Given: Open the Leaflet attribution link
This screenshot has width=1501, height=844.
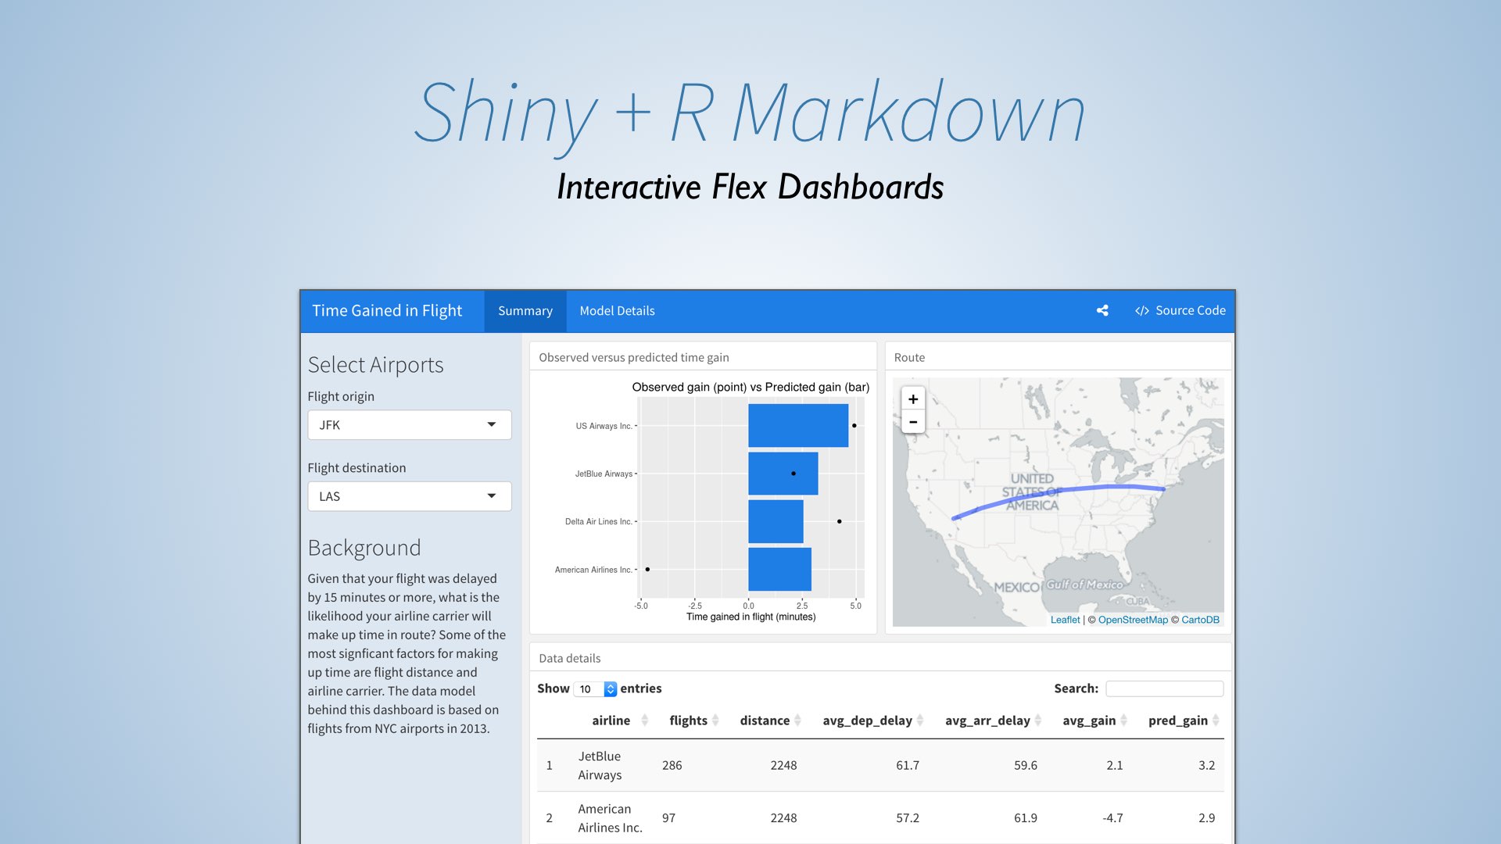Looking at the screenshot, I should pyautogui.click(x=1065, y=620).
